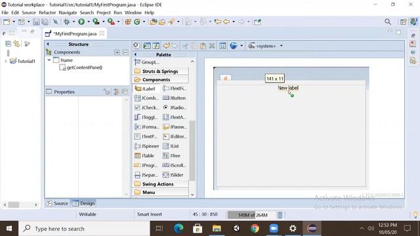Open Chrome from the taskbar

[x=255, y=229]
